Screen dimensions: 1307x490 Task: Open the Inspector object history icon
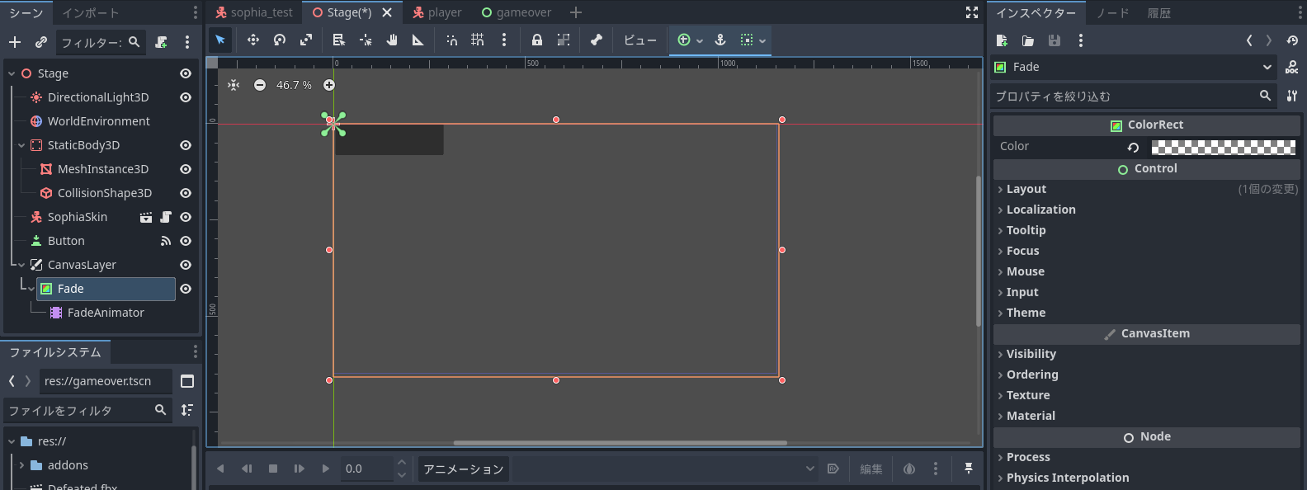tap(1292, 40)
